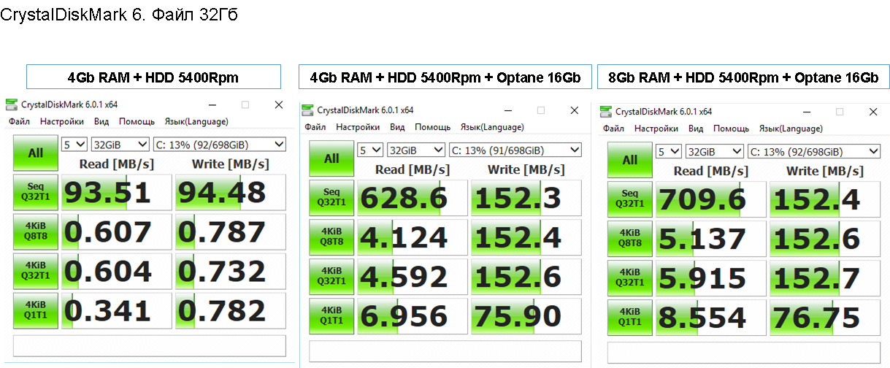890x368 pixels.
Task: Open Файл menu in the right window
Action: (614, 129)
